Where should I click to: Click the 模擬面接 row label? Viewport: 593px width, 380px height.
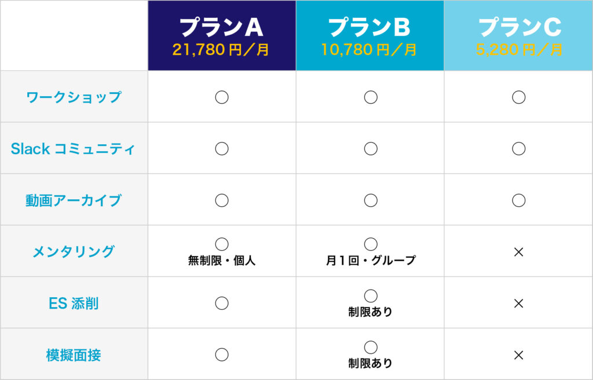point(74,355)
